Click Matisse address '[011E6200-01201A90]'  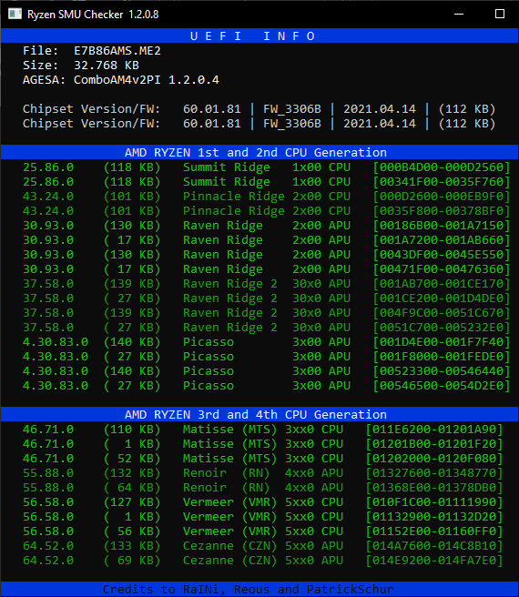434,430
